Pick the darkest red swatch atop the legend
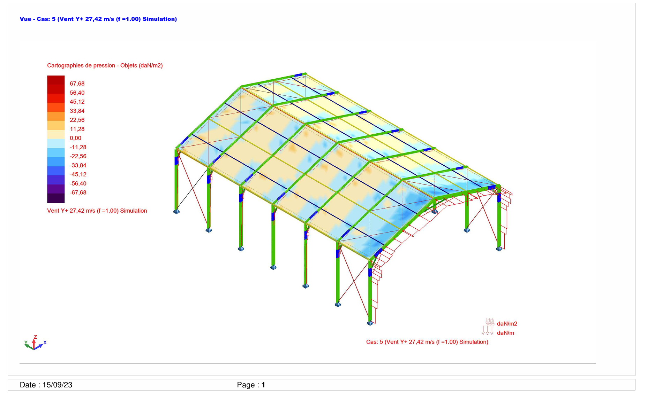This screenshot has width=647, height=394. point(56,80)
